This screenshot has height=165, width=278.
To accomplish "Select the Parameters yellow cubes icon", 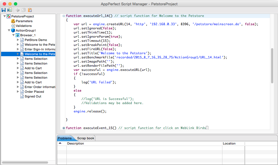I will tap(13, 21).
